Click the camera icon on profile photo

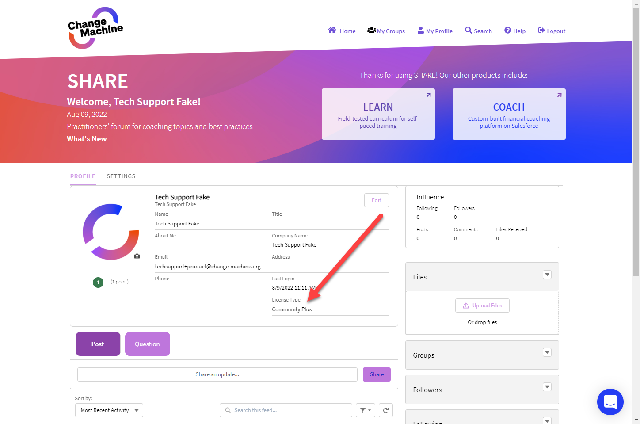tap(137, 256)
